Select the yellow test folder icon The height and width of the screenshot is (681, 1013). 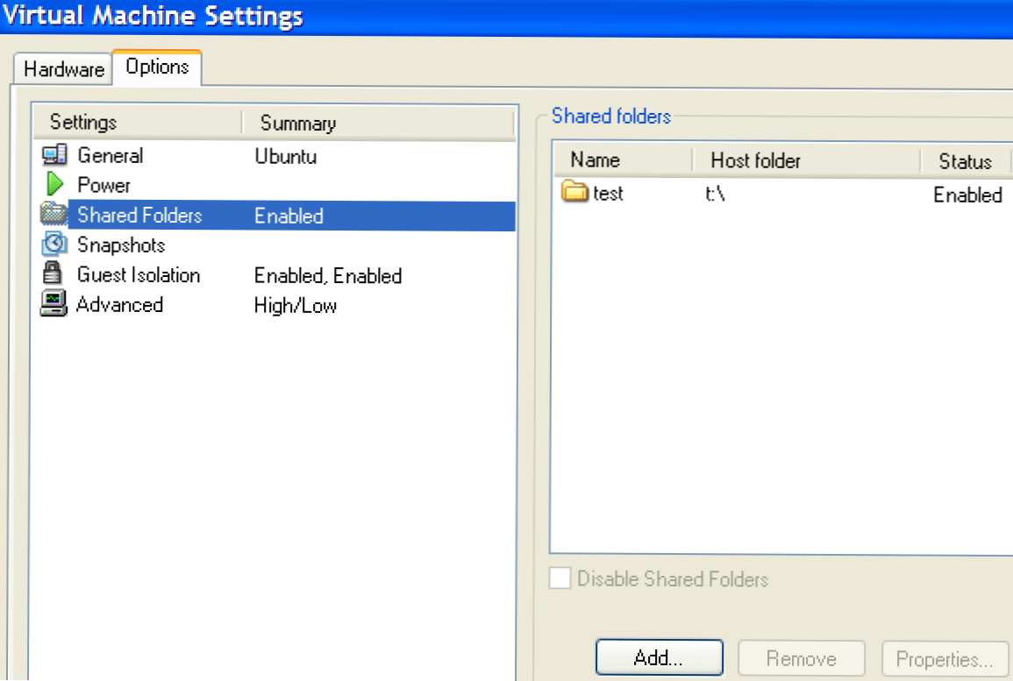575,192
